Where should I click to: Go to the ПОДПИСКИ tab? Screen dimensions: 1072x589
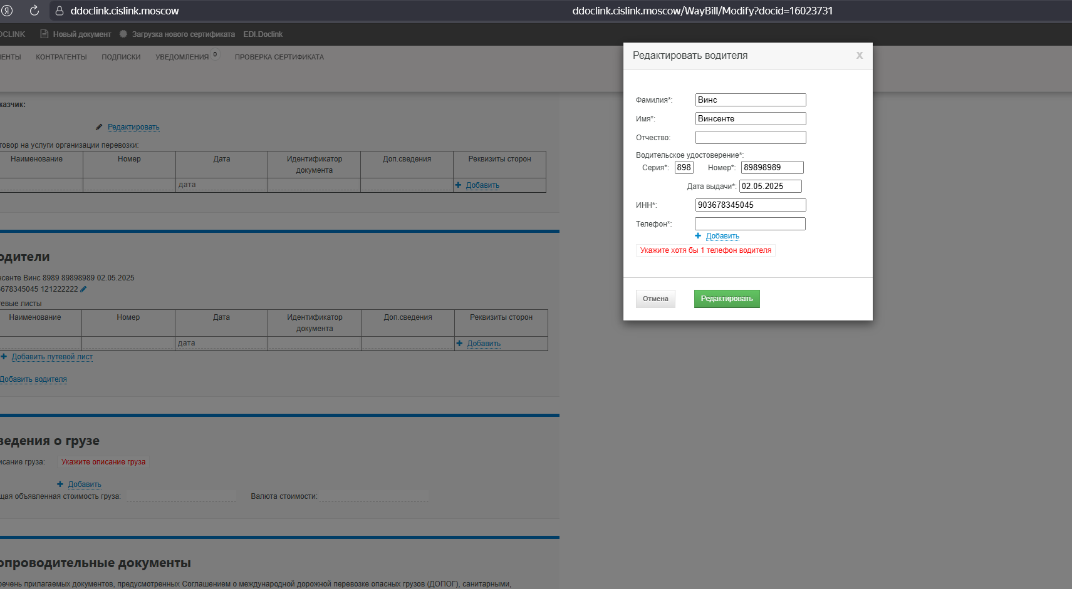tap(121, 57)
